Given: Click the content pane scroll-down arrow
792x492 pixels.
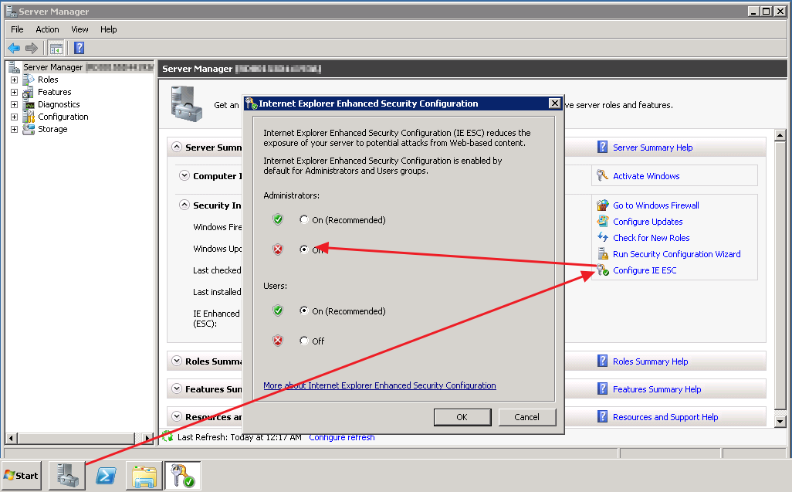Looking at the screenshot, I should coord(780,421).
